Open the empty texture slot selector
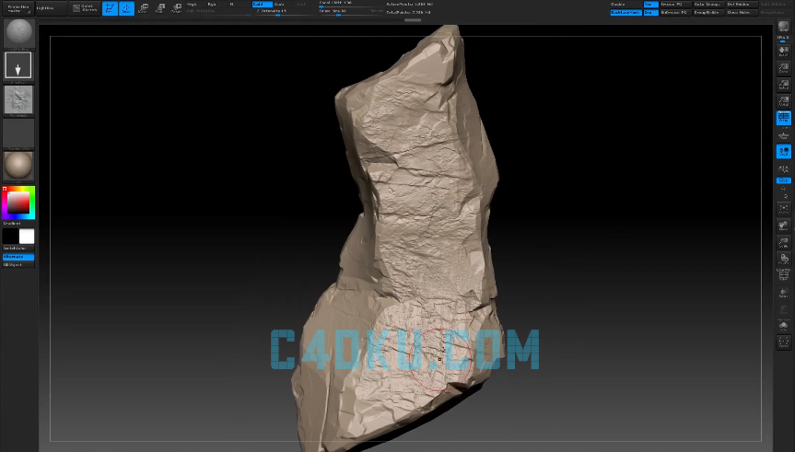This screenshot has height=452, width=795. [18, 133]
